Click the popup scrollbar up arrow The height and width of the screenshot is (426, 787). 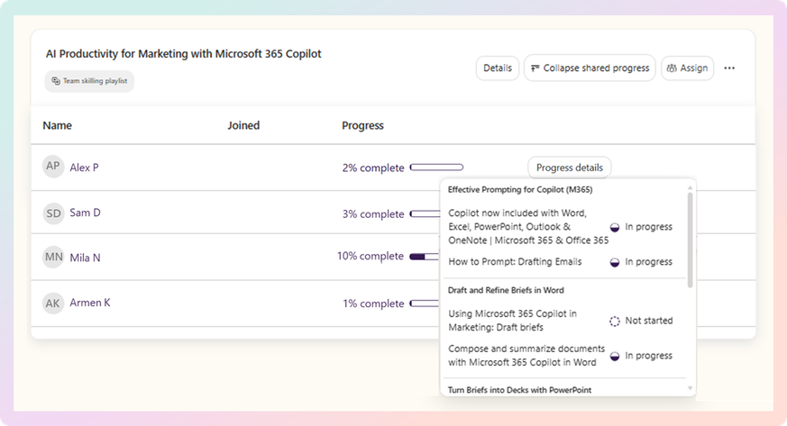click(691, 188)
